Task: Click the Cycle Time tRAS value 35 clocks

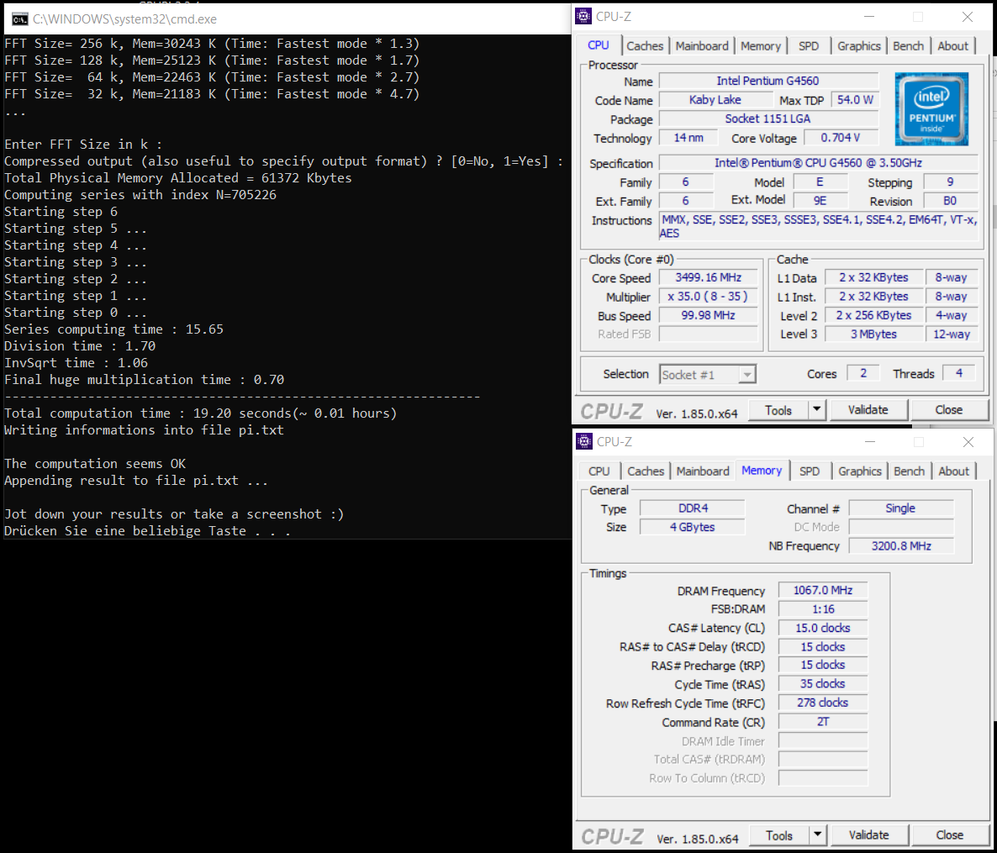Action: (823, 684)
